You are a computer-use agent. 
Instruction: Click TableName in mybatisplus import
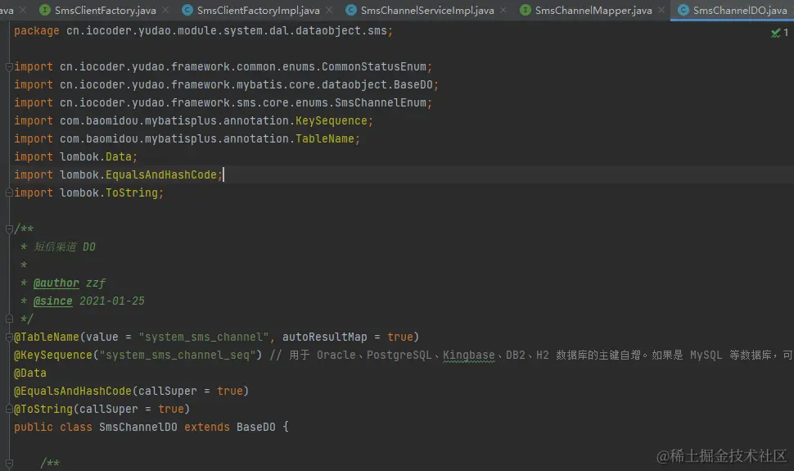(x=325, y=139)
